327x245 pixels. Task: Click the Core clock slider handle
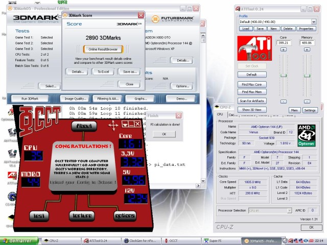(283, 76)
